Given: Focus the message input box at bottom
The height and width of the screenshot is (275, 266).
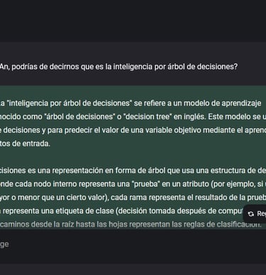Looking at the screenshot, I should pyautogui.click(x=133, y=244).
